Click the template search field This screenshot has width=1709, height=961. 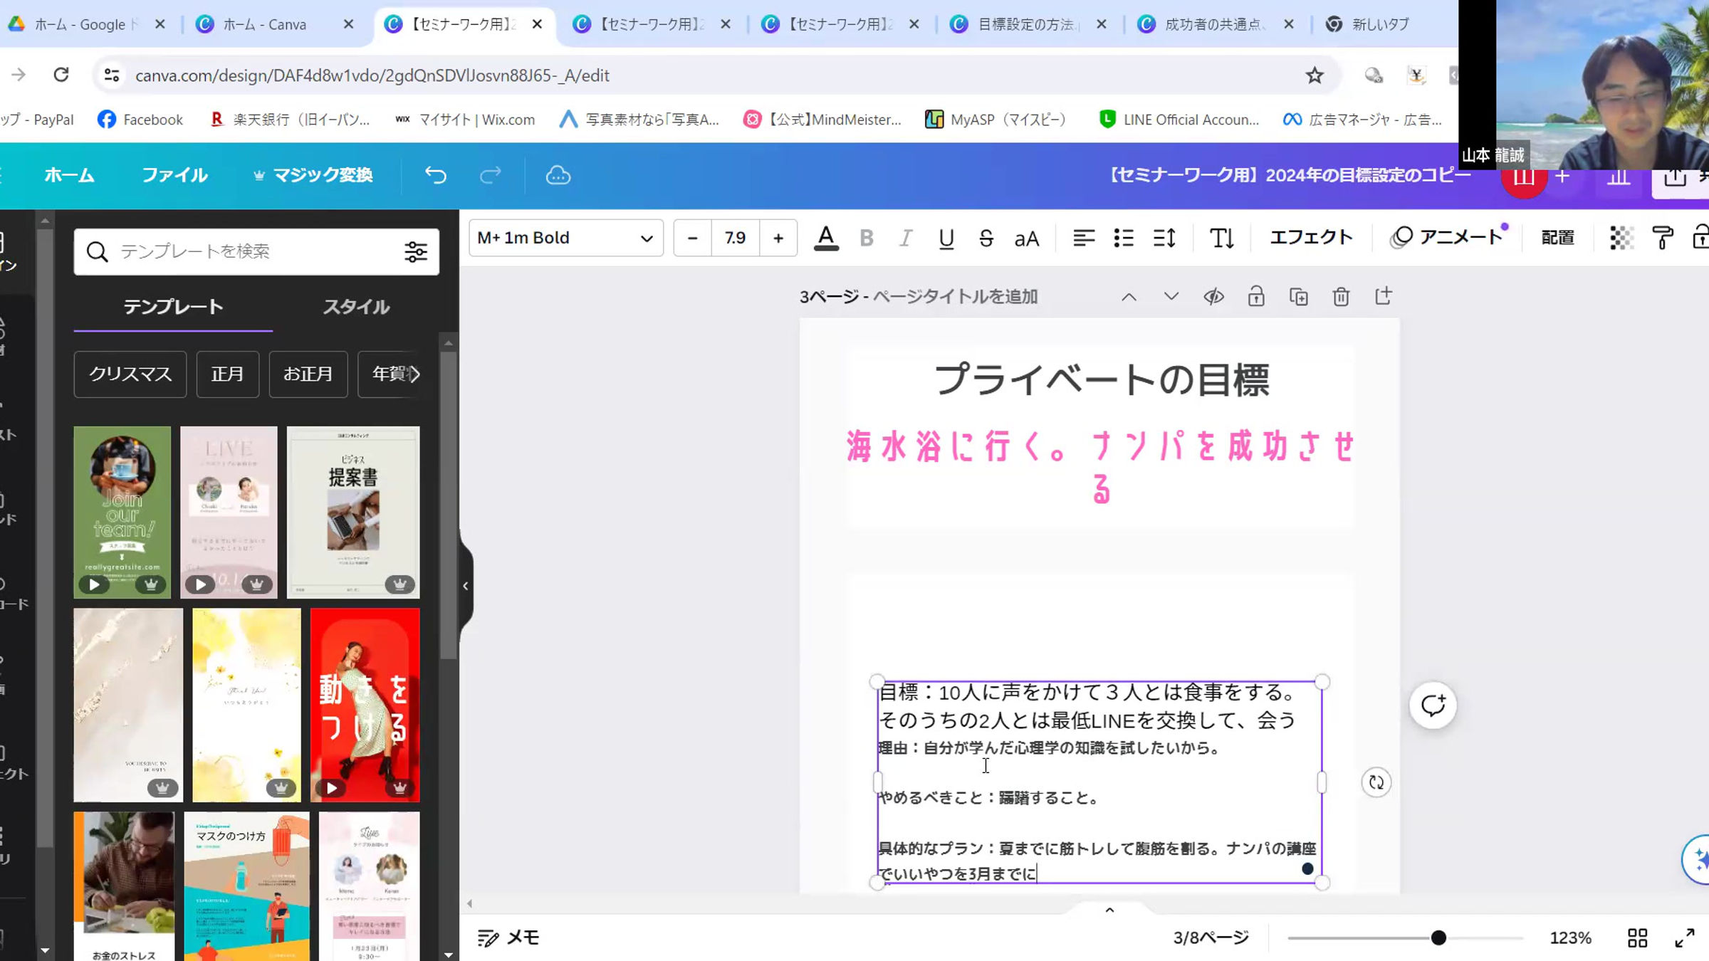256,251
